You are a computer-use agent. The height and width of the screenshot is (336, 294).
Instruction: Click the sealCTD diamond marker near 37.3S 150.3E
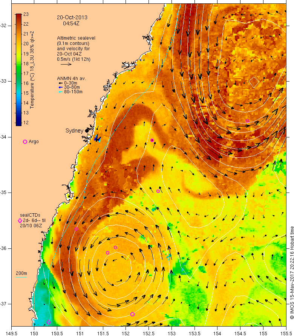(49, 322)
